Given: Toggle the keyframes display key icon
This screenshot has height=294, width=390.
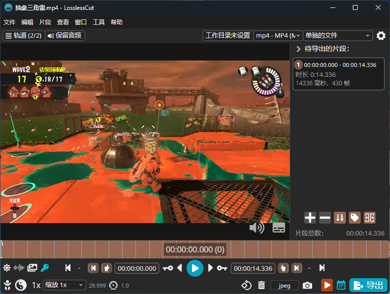Looking at the screenshot, I should [x=45, y=268].
